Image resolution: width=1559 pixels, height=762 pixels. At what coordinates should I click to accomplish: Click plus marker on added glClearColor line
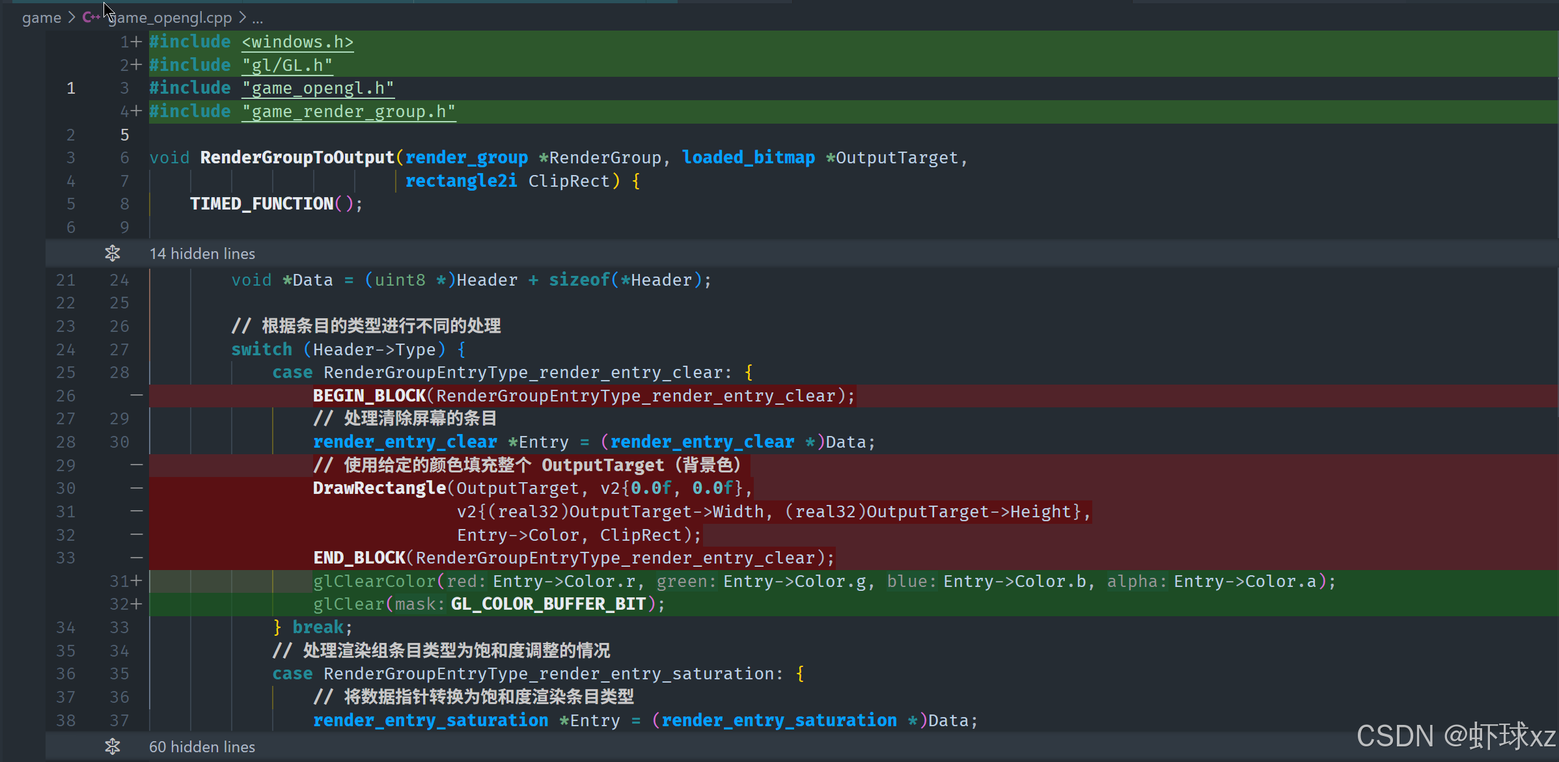(x=136, y=580)
